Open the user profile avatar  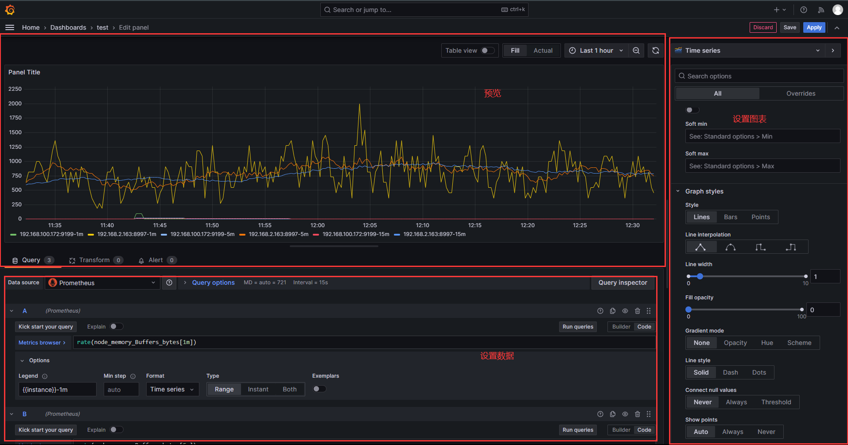(x=837, y=10)
